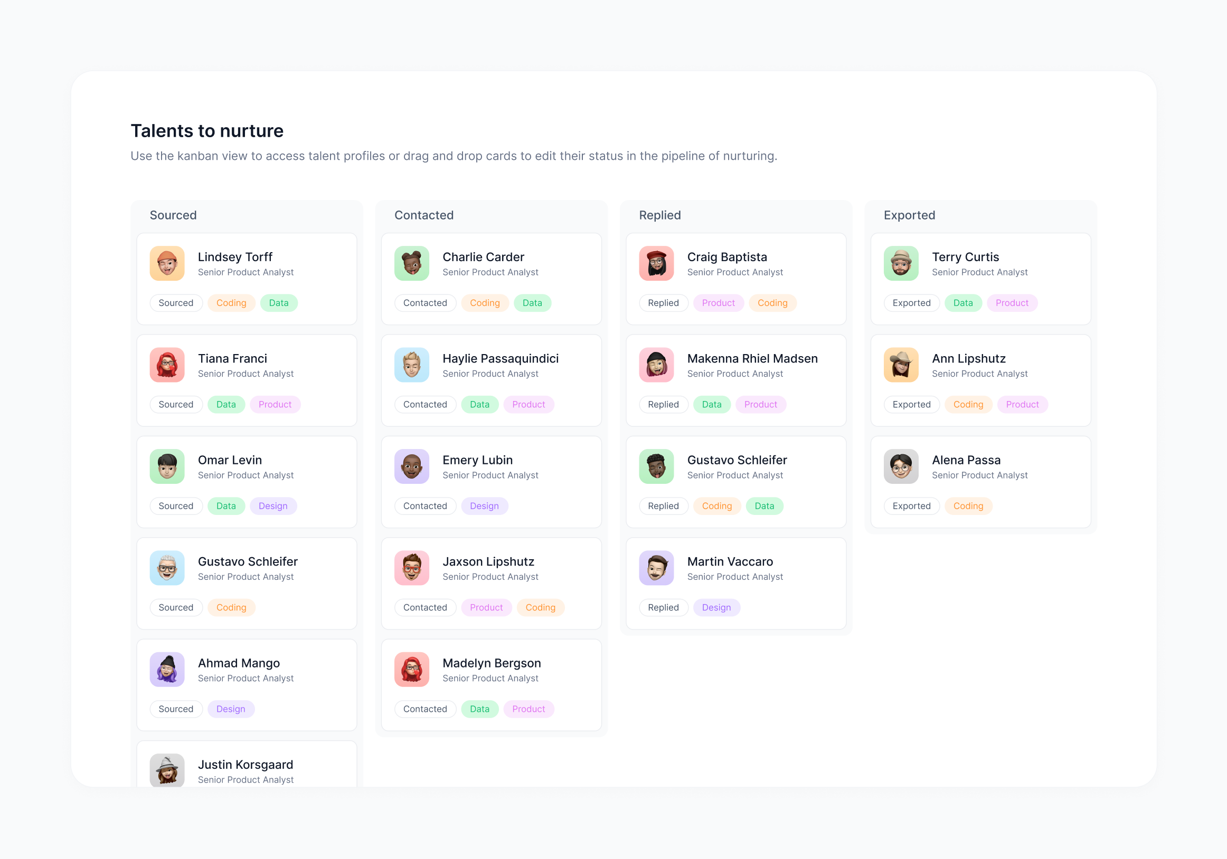Viewport: 1227px width, 859px height.
Task: Click Ahmad Mango's avatar
Action: [x=167, y=670]
